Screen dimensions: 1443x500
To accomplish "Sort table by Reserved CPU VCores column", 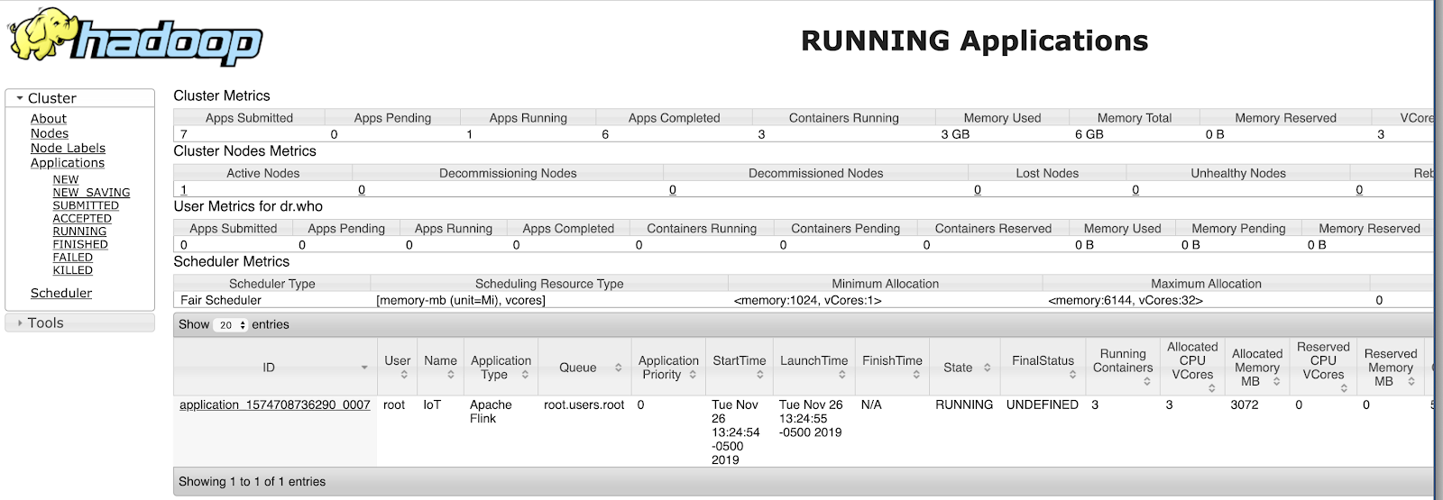I will (1323, 367).
